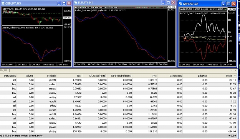Click the -114.64 profit value
The height and width of the screenshot is (139, 240).
pos(232,131)
